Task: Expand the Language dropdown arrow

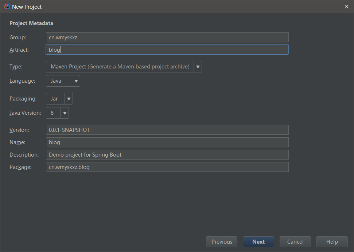Action: click(76, 81)
